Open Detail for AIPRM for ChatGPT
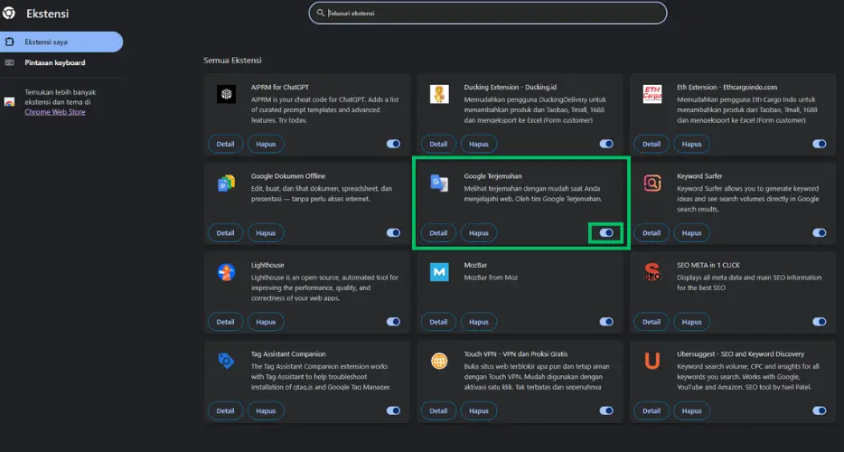Image resolution: width=844 pixels, height=452 pixels. [x=226, y=144]
